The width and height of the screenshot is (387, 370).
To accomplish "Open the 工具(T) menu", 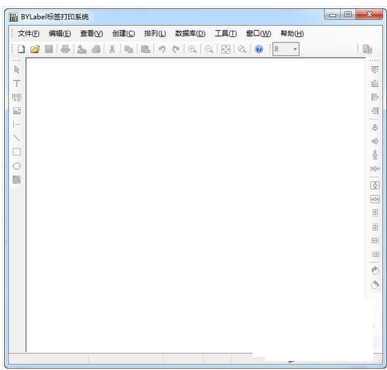I will coord(226,33).
